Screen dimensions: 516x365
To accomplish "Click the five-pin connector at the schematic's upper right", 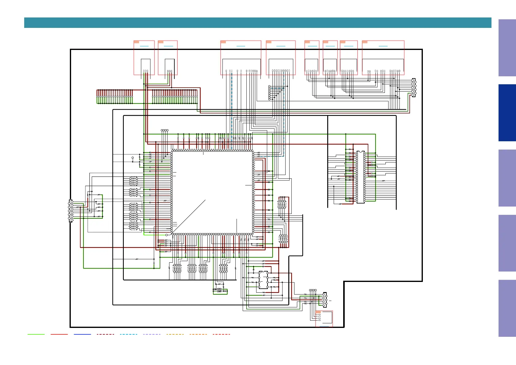I will pos(414,88).
